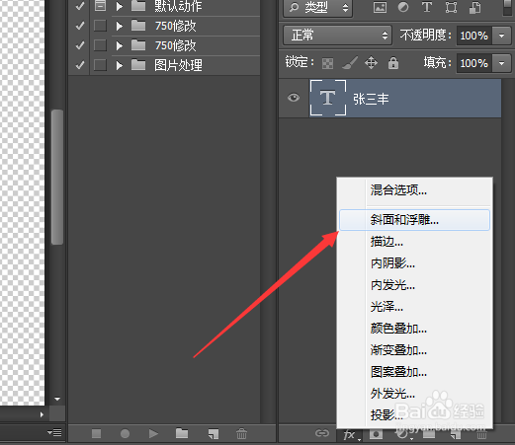Click the 张三丰 layer name
The image size is (515, 445).
tap(371, 99)
